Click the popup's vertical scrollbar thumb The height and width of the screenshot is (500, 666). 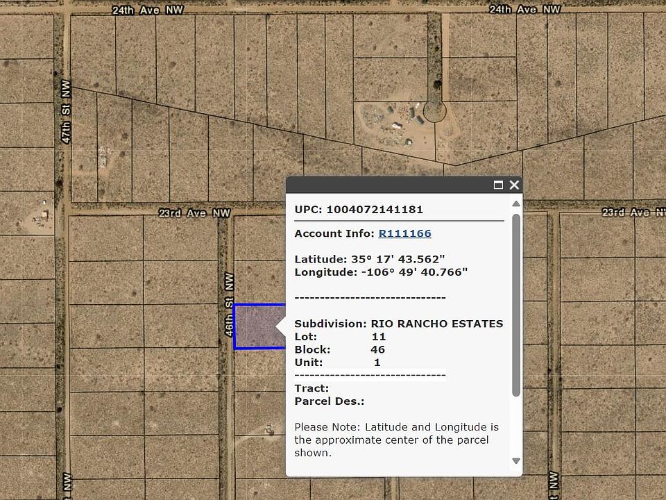pyautogui.click(x=515, y=306)
